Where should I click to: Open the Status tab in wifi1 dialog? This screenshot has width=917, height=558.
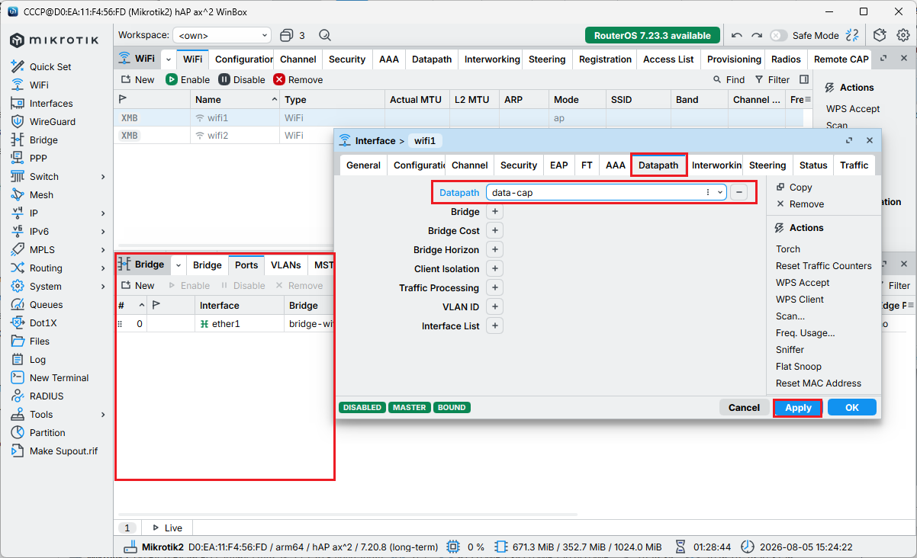coord(813,165)
